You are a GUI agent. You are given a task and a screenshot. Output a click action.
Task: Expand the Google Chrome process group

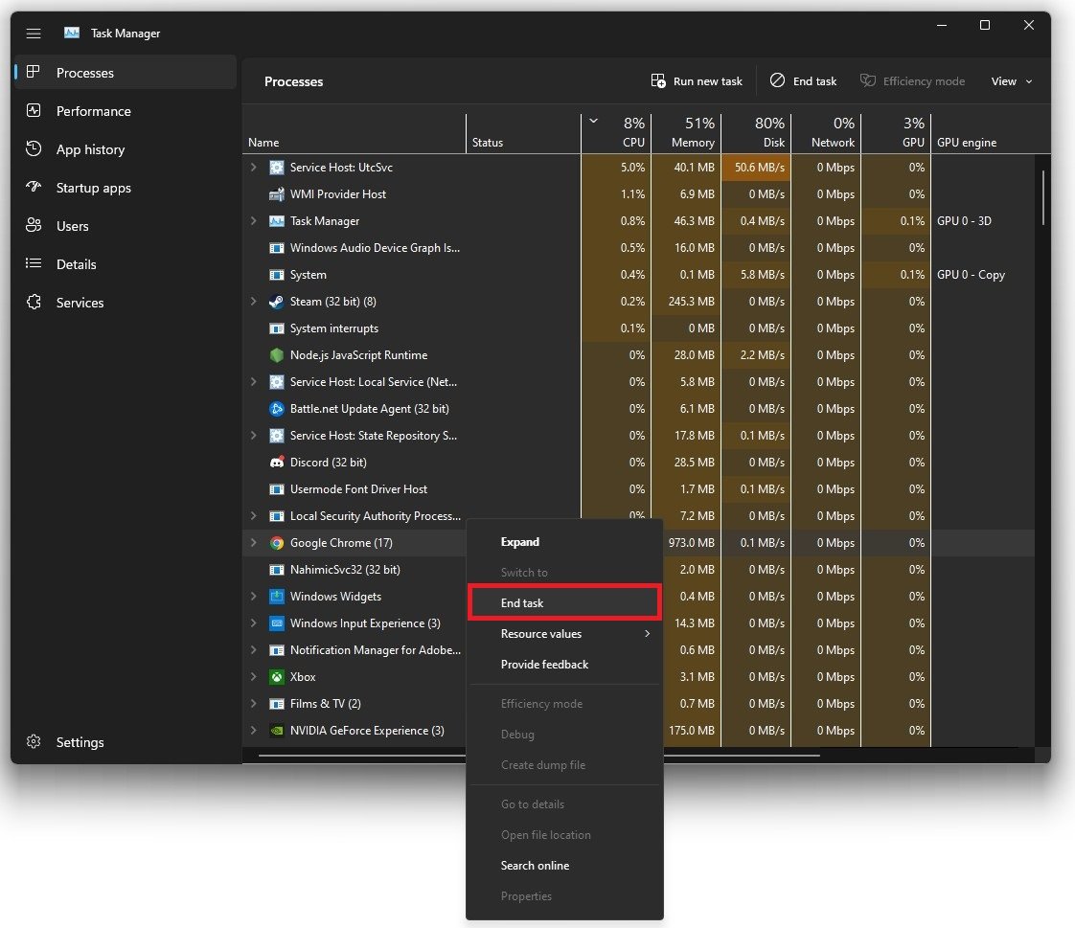254,543
